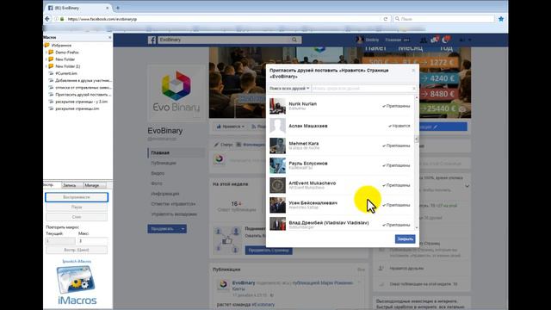Screen dimensions: 551x310
Task: Open friend requests icon in Facebook header
Action: tap(424, 40)
